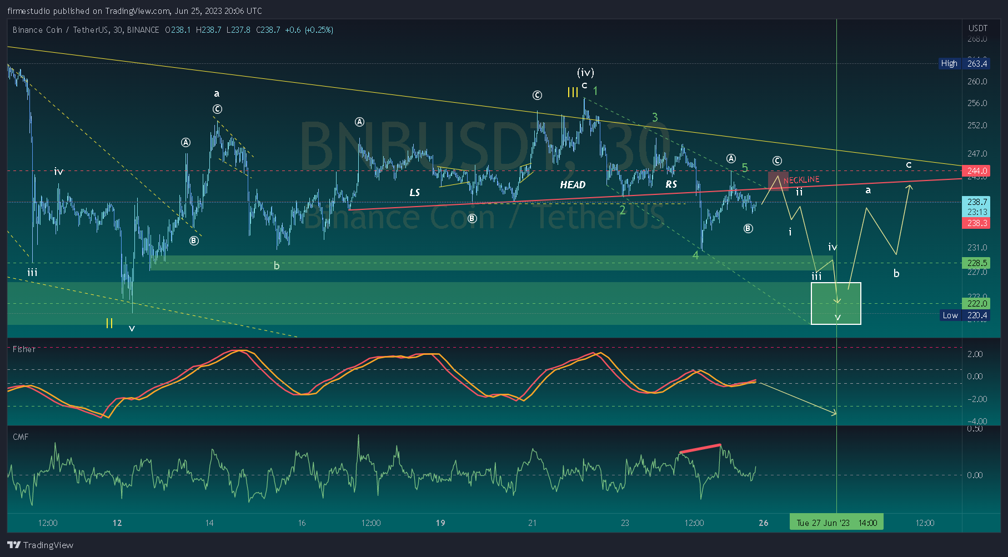Click the close value C238.7 in the legend
Screen dimensions: 1008x557
pos(268,30)
